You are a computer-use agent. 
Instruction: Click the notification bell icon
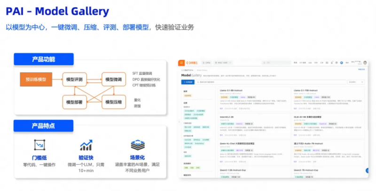tap(332, 63)
